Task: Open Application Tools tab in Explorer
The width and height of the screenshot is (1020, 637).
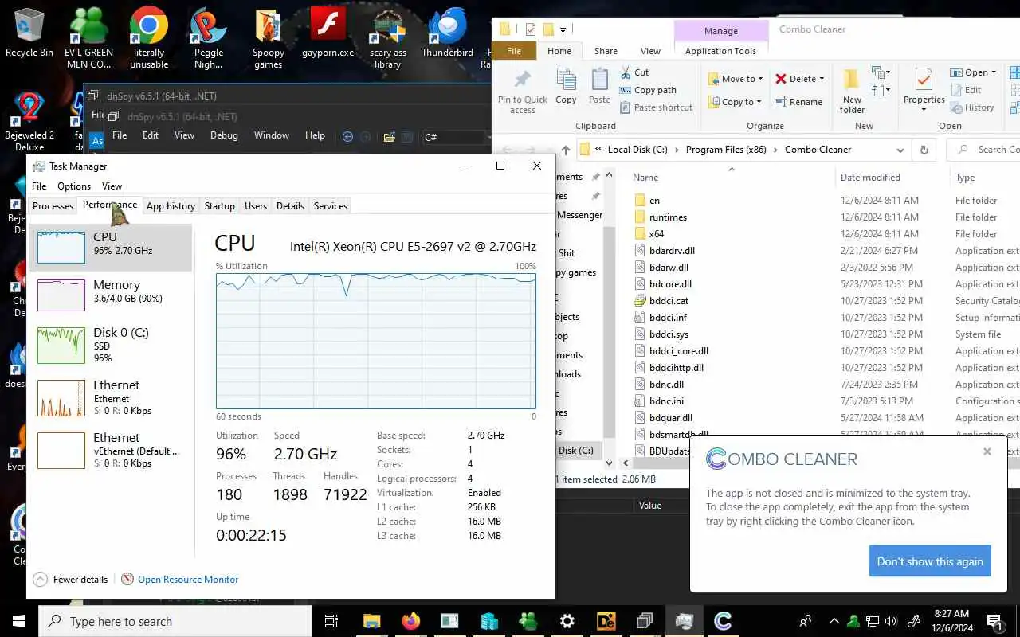Action: [720, 51]
